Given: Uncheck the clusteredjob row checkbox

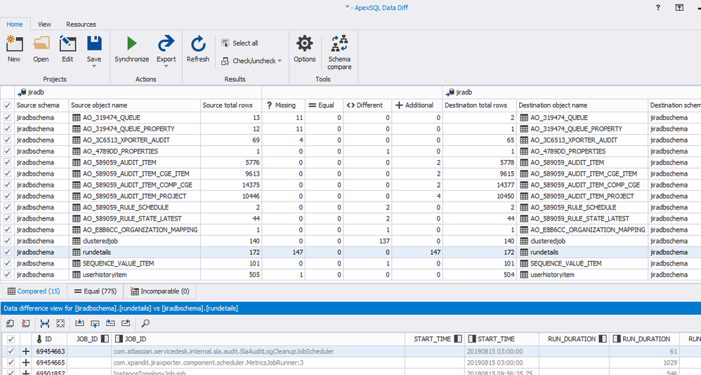Looking at the screenshot, I should point(7,241).
